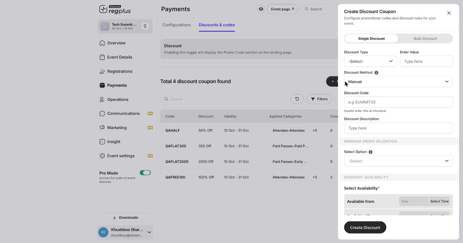Go to Event Details in sidebar

[116, 57]
